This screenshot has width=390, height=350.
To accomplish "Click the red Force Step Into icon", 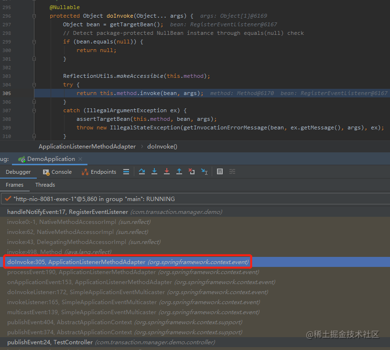I will [167, 171].
